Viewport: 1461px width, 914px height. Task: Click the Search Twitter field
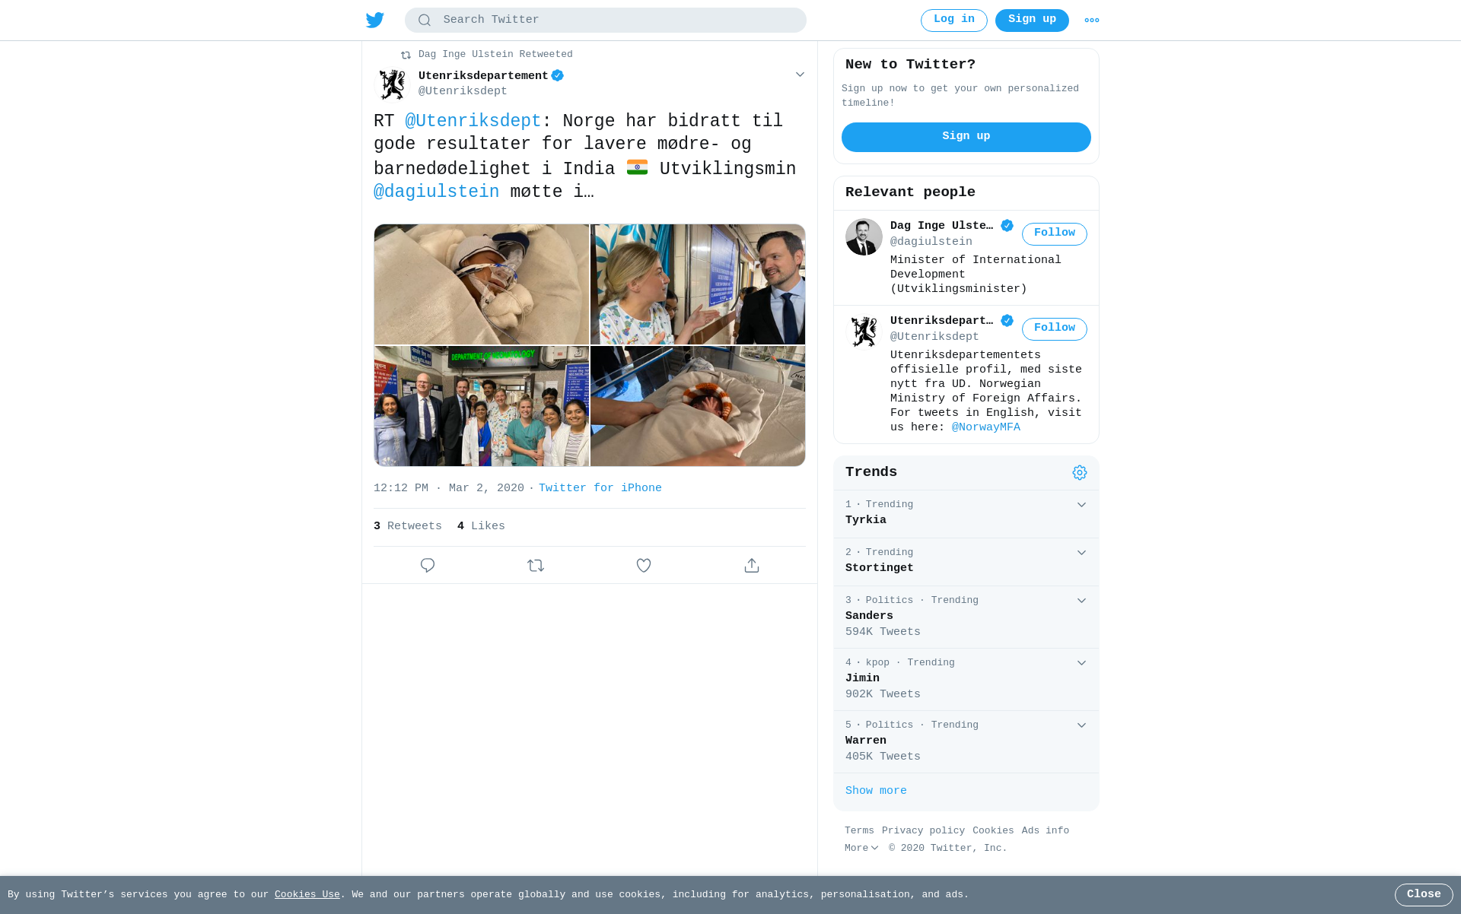[x=606, y=21]
